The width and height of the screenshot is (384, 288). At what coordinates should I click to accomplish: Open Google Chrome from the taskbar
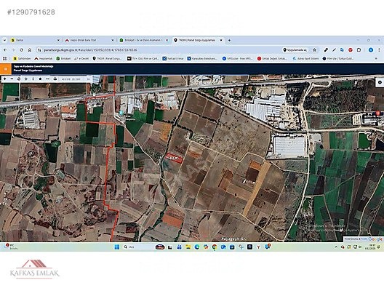tap(215, 247)
